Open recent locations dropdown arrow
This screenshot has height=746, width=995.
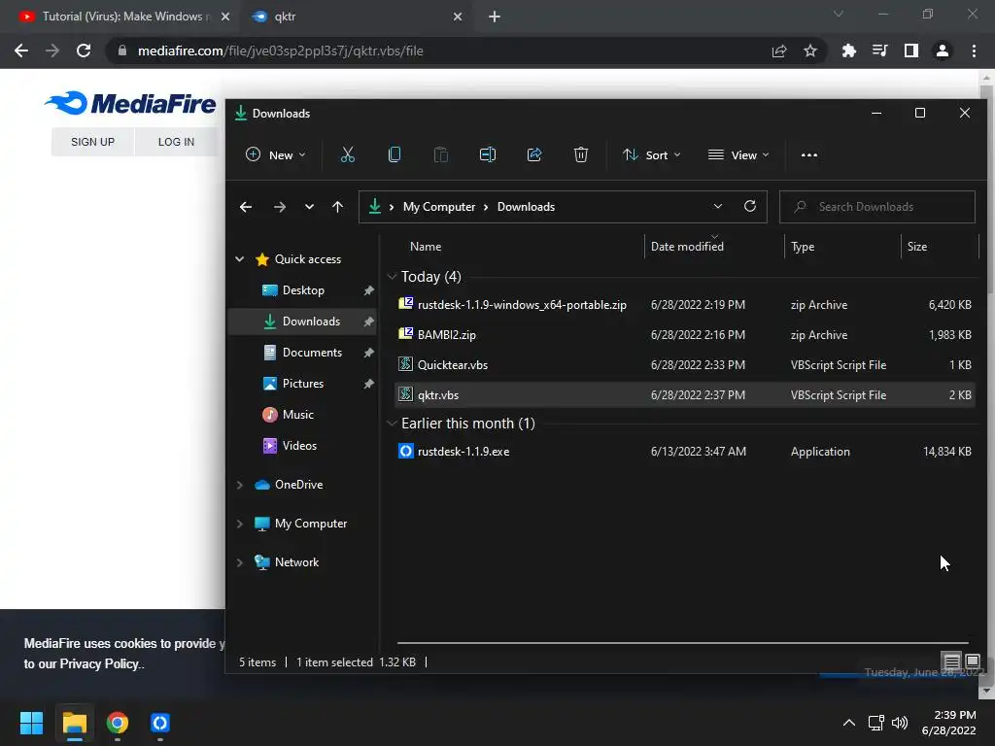(x=309, y=207)
